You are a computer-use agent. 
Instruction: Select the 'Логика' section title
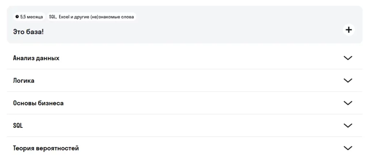[24, 80]
